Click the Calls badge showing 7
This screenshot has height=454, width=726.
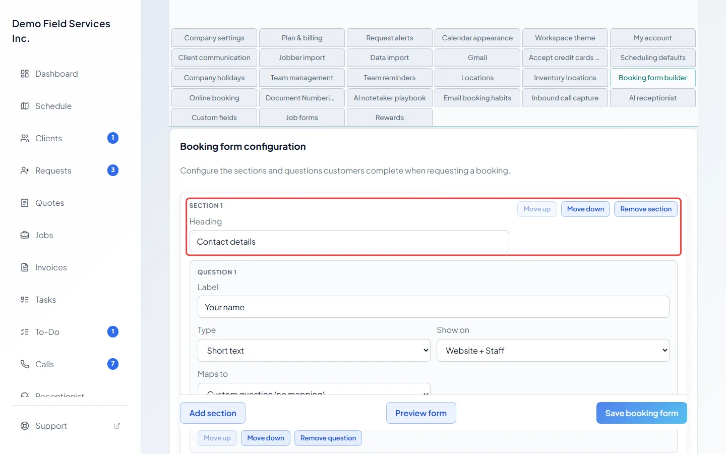pyautogui.click(x=113, y=364)
